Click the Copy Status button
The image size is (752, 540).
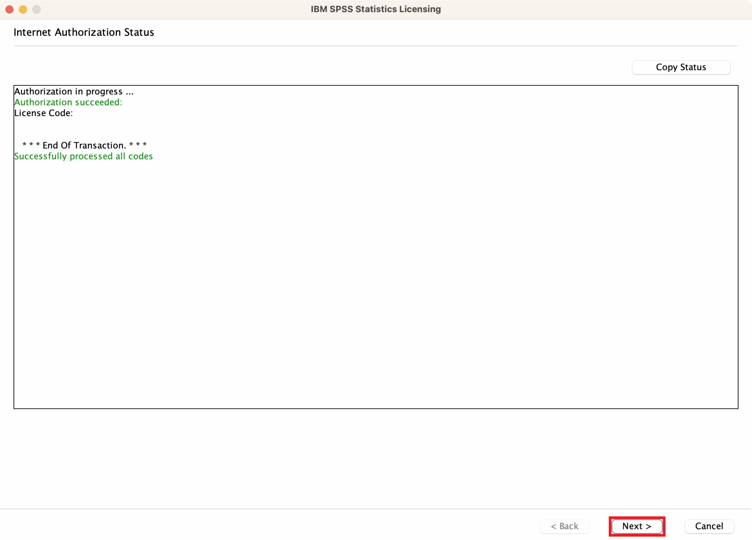tap(681, 67)
